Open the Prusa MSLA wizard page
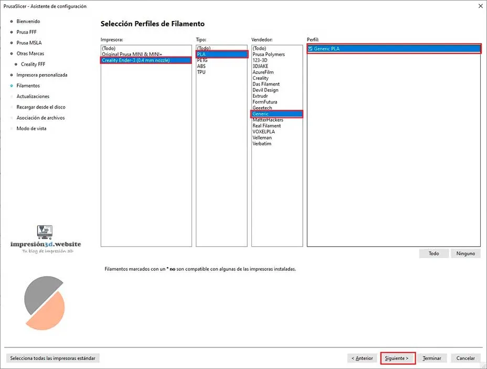 29,43
